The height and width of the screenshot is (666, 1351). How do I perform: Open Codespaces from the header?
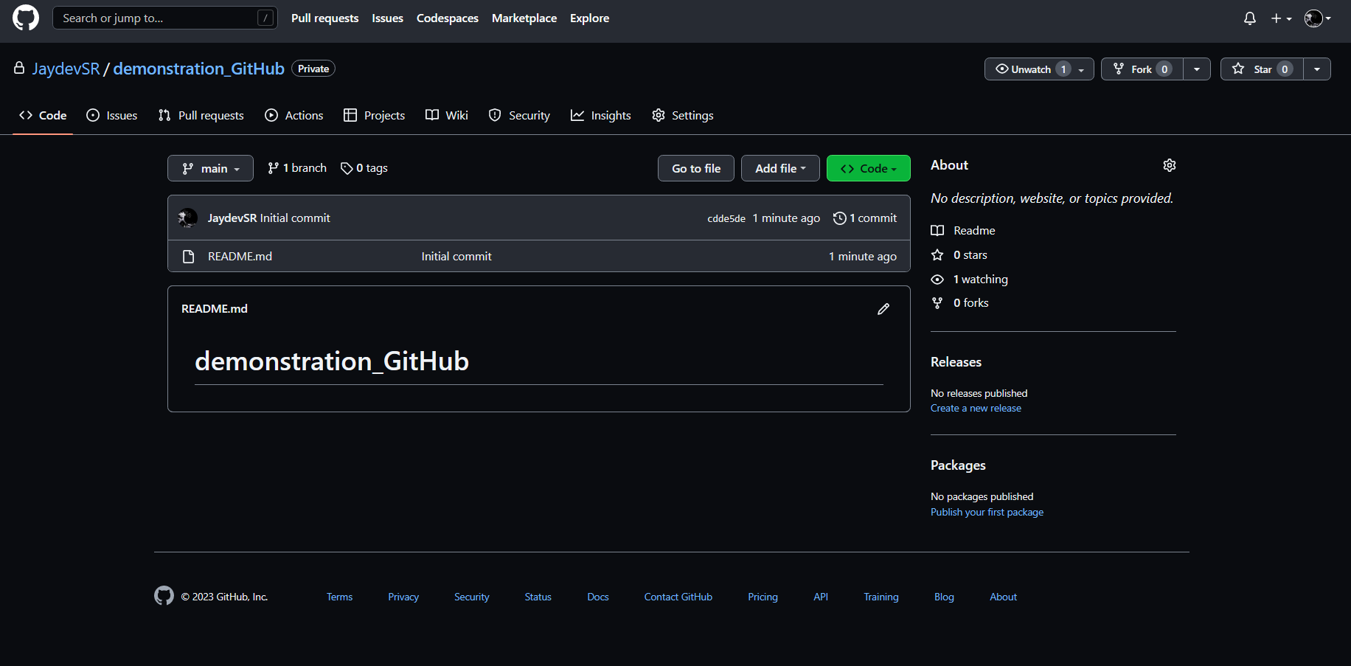(x=448, y=18)
